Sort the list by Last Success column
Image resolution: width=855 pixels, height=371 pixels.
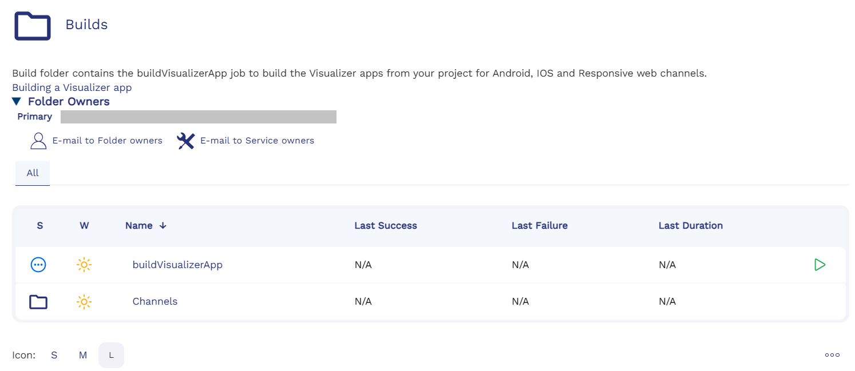[385, 226]
